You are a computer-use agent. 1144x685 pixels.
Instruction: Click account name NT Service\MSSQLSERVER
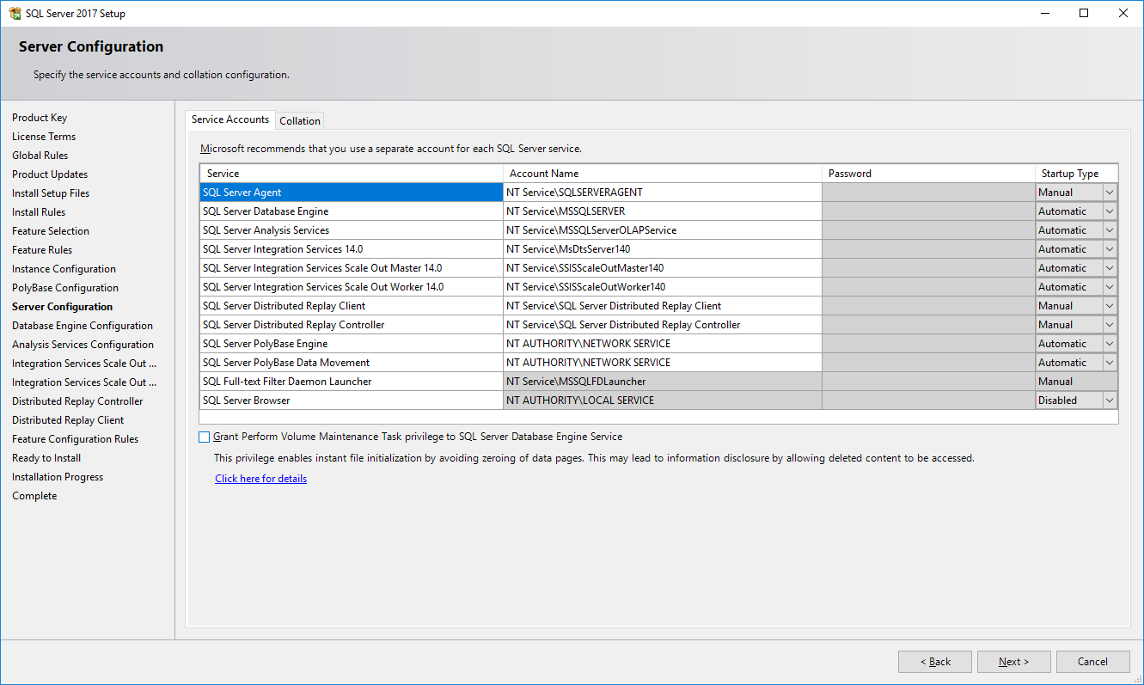pyautogui.click(x=663, y=211)
